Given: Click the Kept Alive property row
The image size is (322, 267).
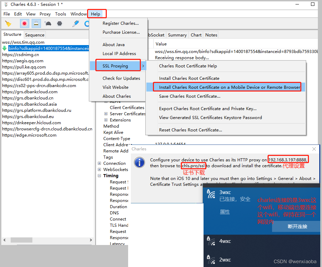Looking at the screenshot, I should (x=113, y=132).
